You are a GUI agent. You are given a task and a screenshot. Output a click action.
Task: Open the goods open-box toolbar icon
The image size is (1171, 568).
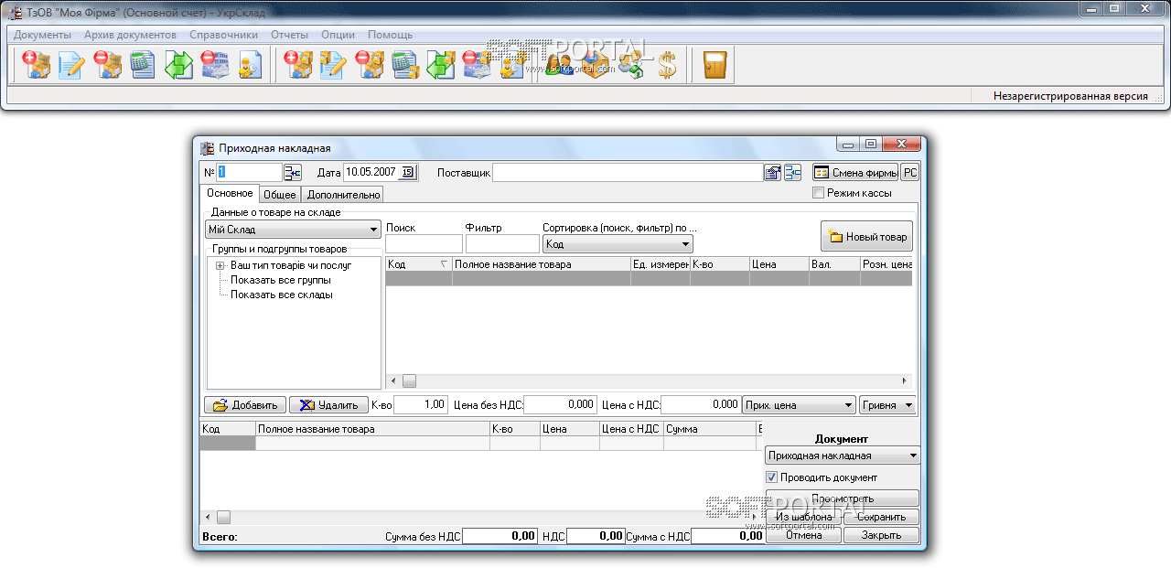pos(595,65)
